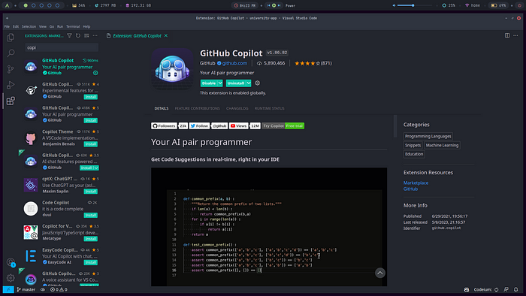Switch to the Details tab
The image size is (526, 296).
coord(162,108)
